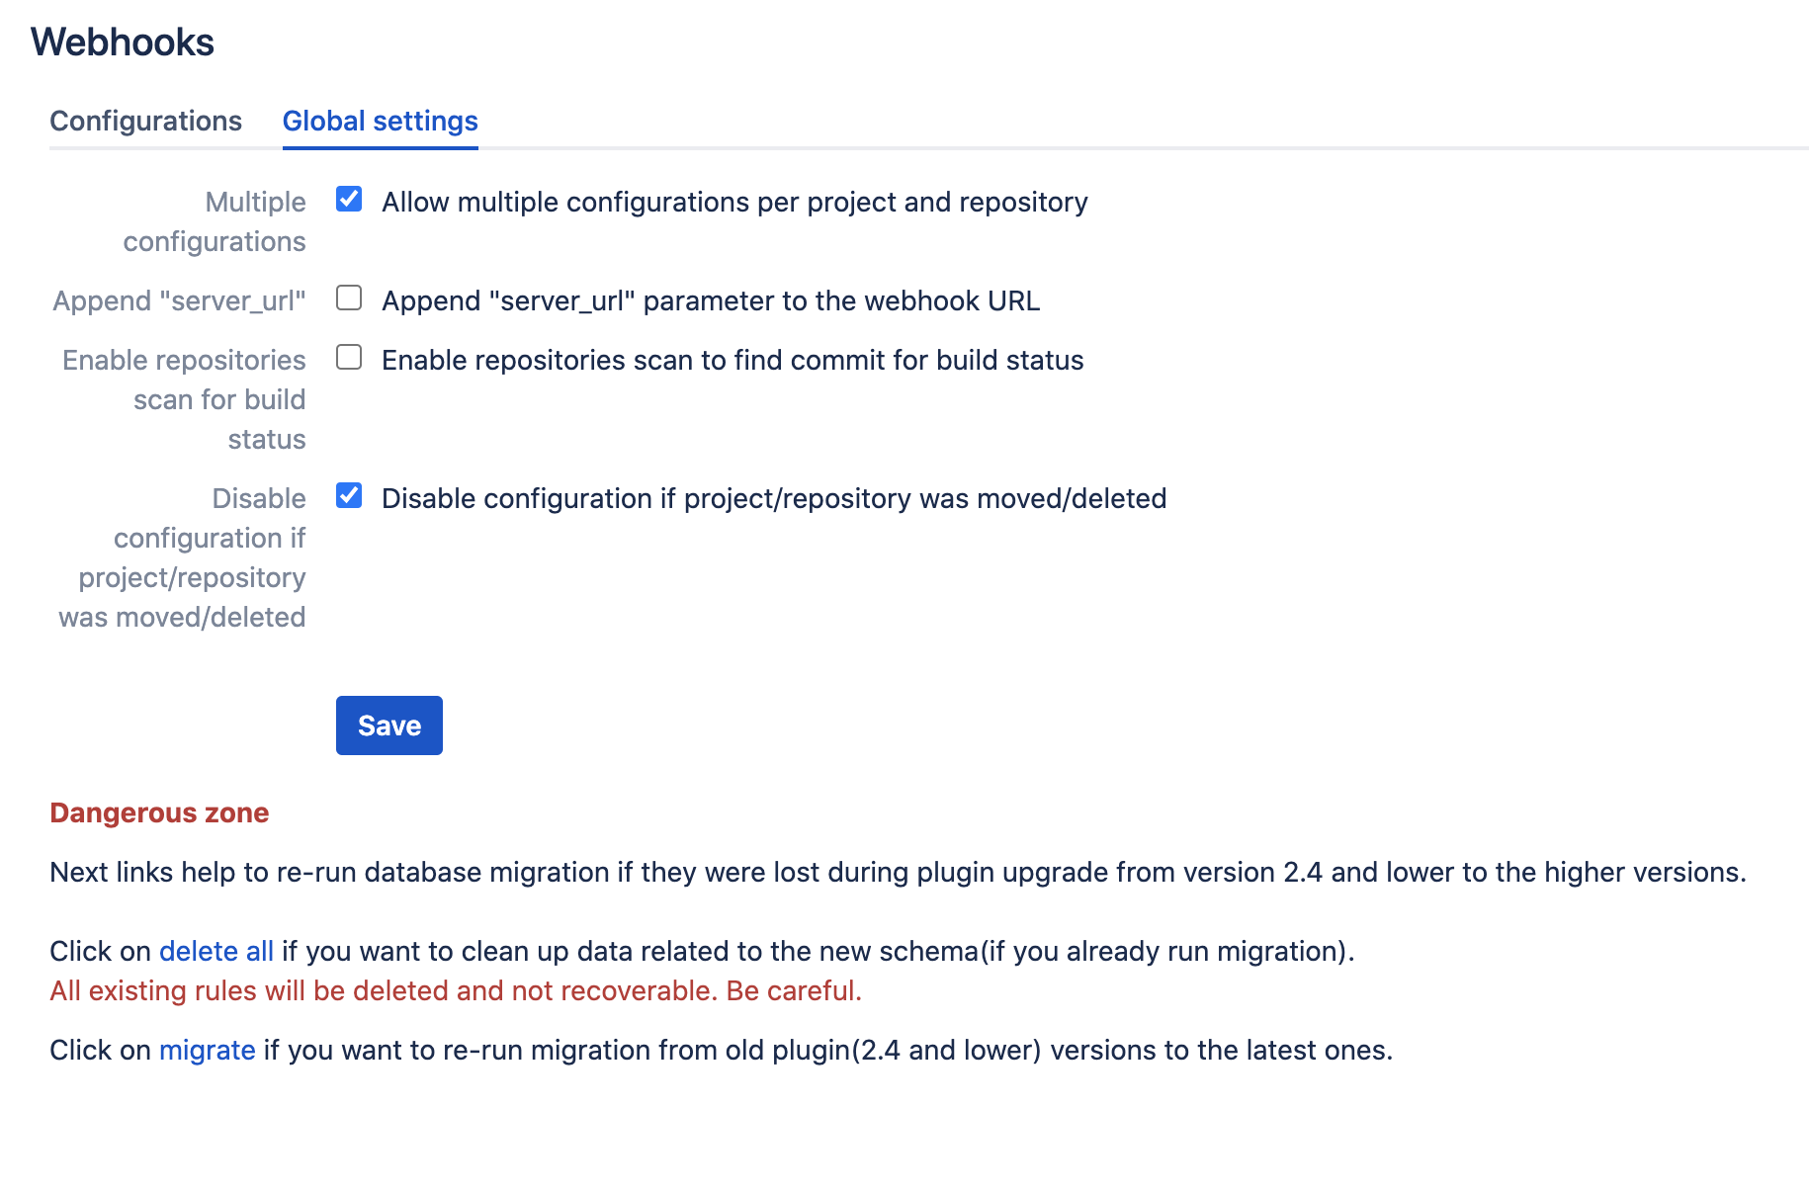The height and width of the screenshot is (1194, 1809).
Task: Enable repositories scan to find commit for build status
Action: pyautogui.click(x=348, y=357)
